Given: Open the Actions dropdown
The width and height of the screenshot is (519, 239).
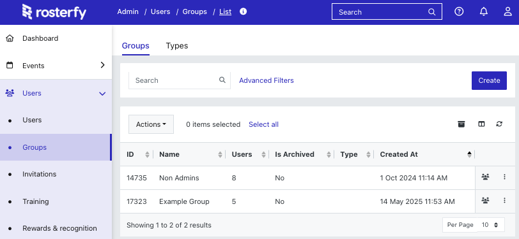Looking at the screenshot, I should (151, 124).
